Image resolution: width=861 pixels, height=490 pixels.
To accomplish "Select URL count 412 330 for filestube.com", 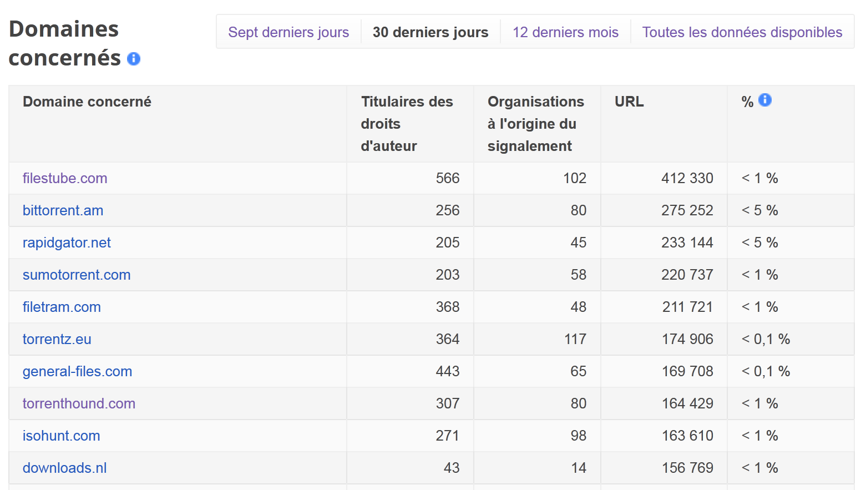I will (x=687, y=178).
